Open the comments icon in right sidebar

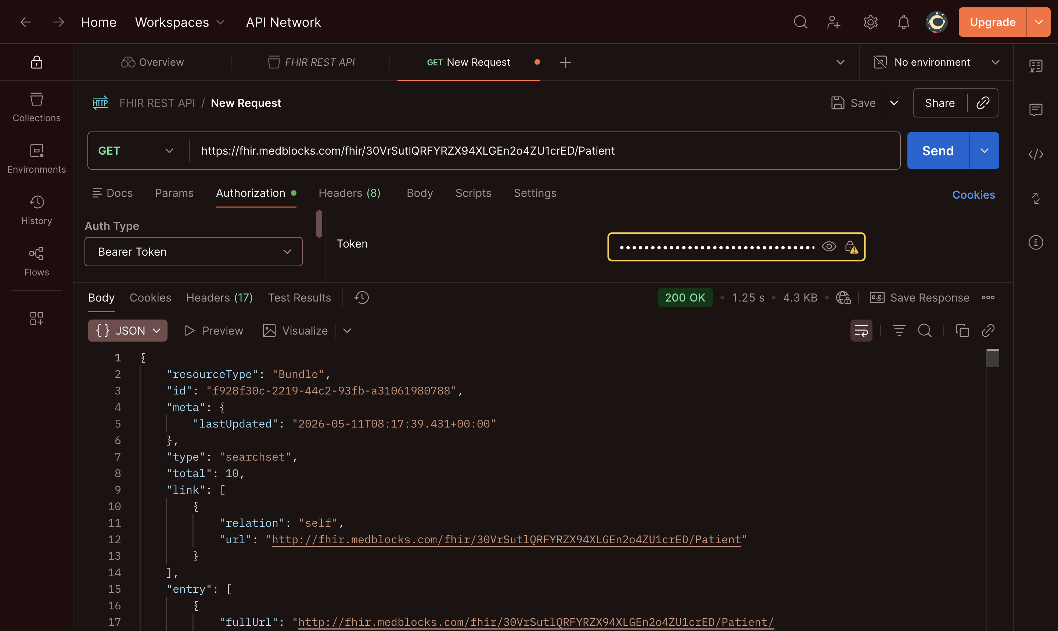[1036, 110]
